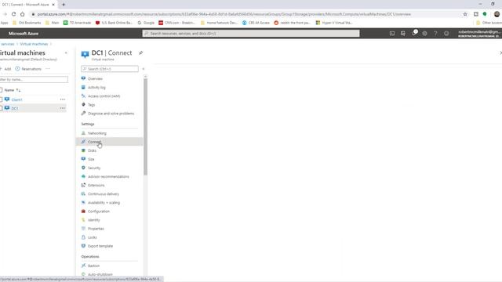Viewport: 502px width, 282px height.
Task: Sort the list by Name column
Action: point(13,90)
